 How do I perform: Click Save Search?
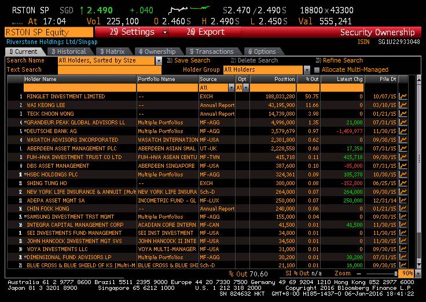point(189,60)
